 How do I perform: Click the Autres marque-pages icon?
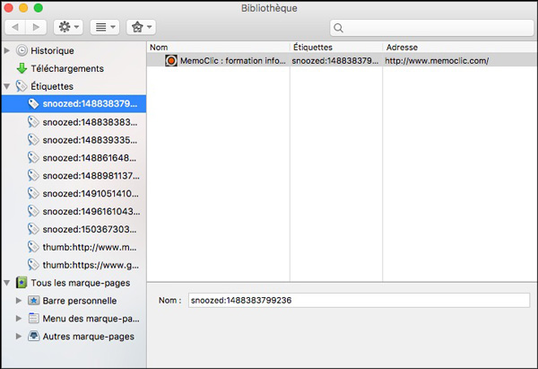tap(33, 337)
